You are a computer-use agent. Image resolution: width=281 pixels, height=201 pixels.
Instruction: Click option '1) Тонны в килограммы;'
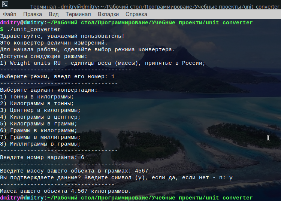pyautogui.click(x=37, y=97)
